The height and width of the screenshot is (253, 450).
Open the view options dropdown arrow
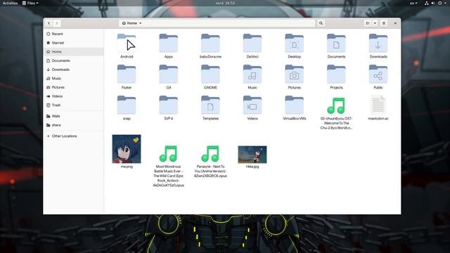click(375, 23)
